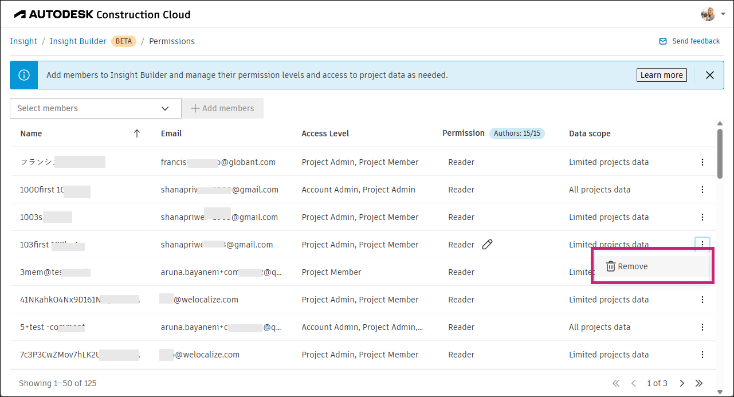
Task: Select Remove from the context menu
Action: tap(633, 266)
